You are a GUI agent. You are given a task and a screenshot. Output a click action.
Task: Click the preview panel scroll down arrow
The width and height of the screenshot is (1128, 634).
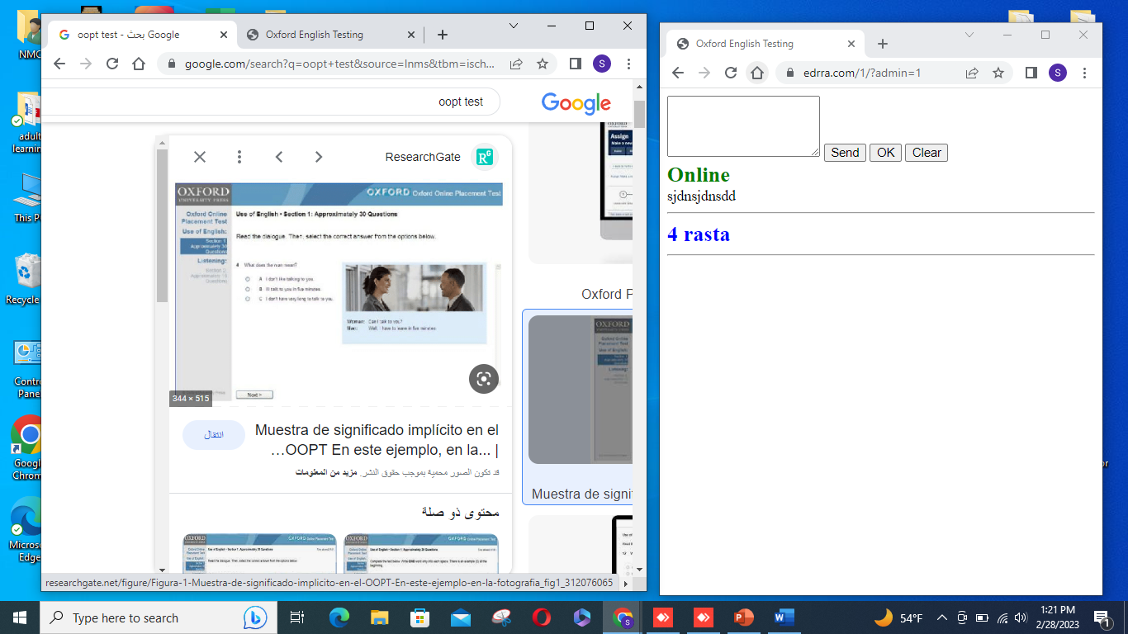pos(162,570)
